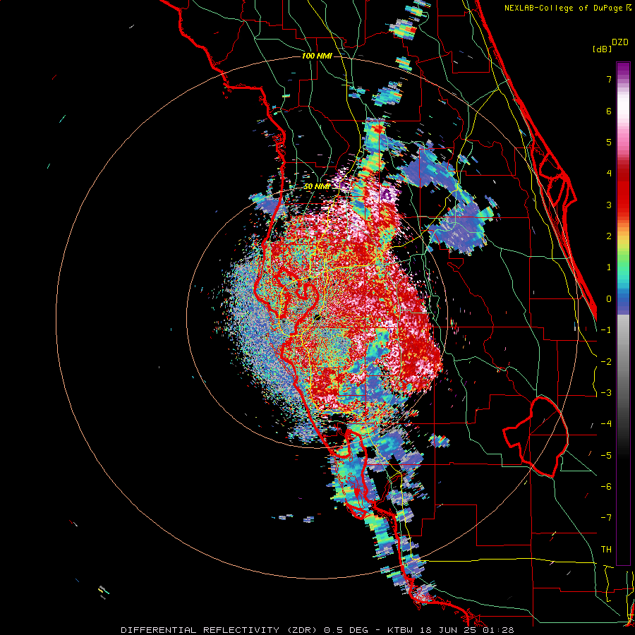Click the 0.5 DEG elevation text in caption
Viewport: 635px width, 635px height.
(346, 630)
